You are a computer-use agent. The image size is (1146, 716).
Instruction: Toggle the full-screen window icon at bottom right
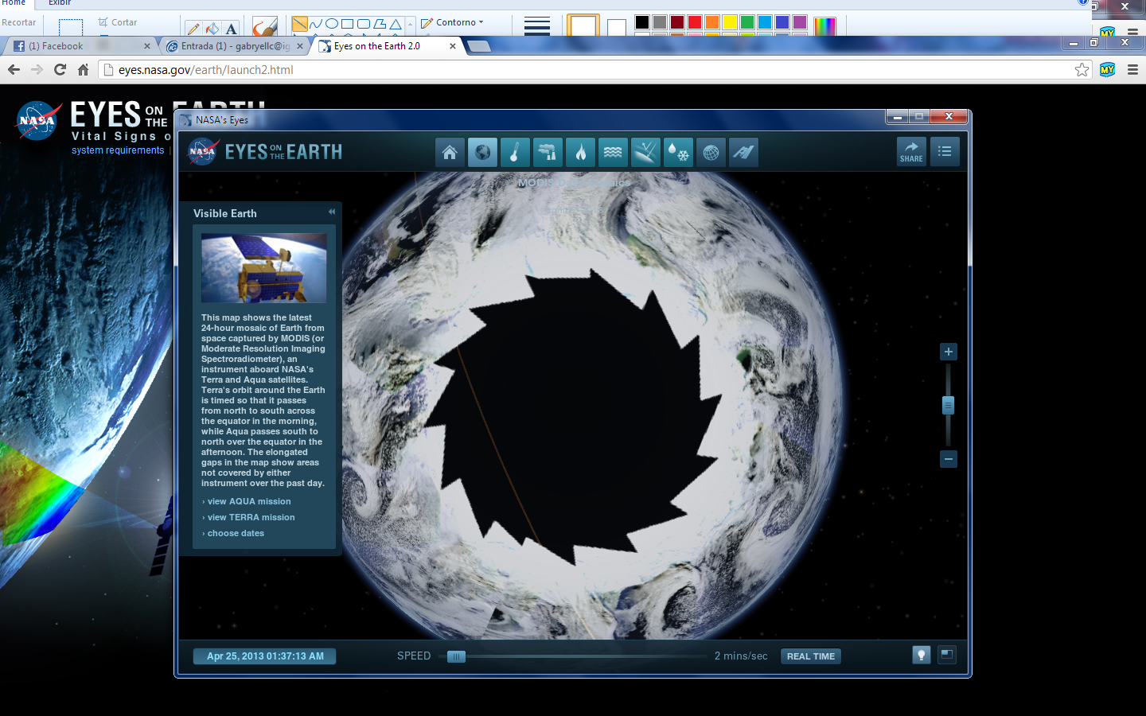point(947,655)
